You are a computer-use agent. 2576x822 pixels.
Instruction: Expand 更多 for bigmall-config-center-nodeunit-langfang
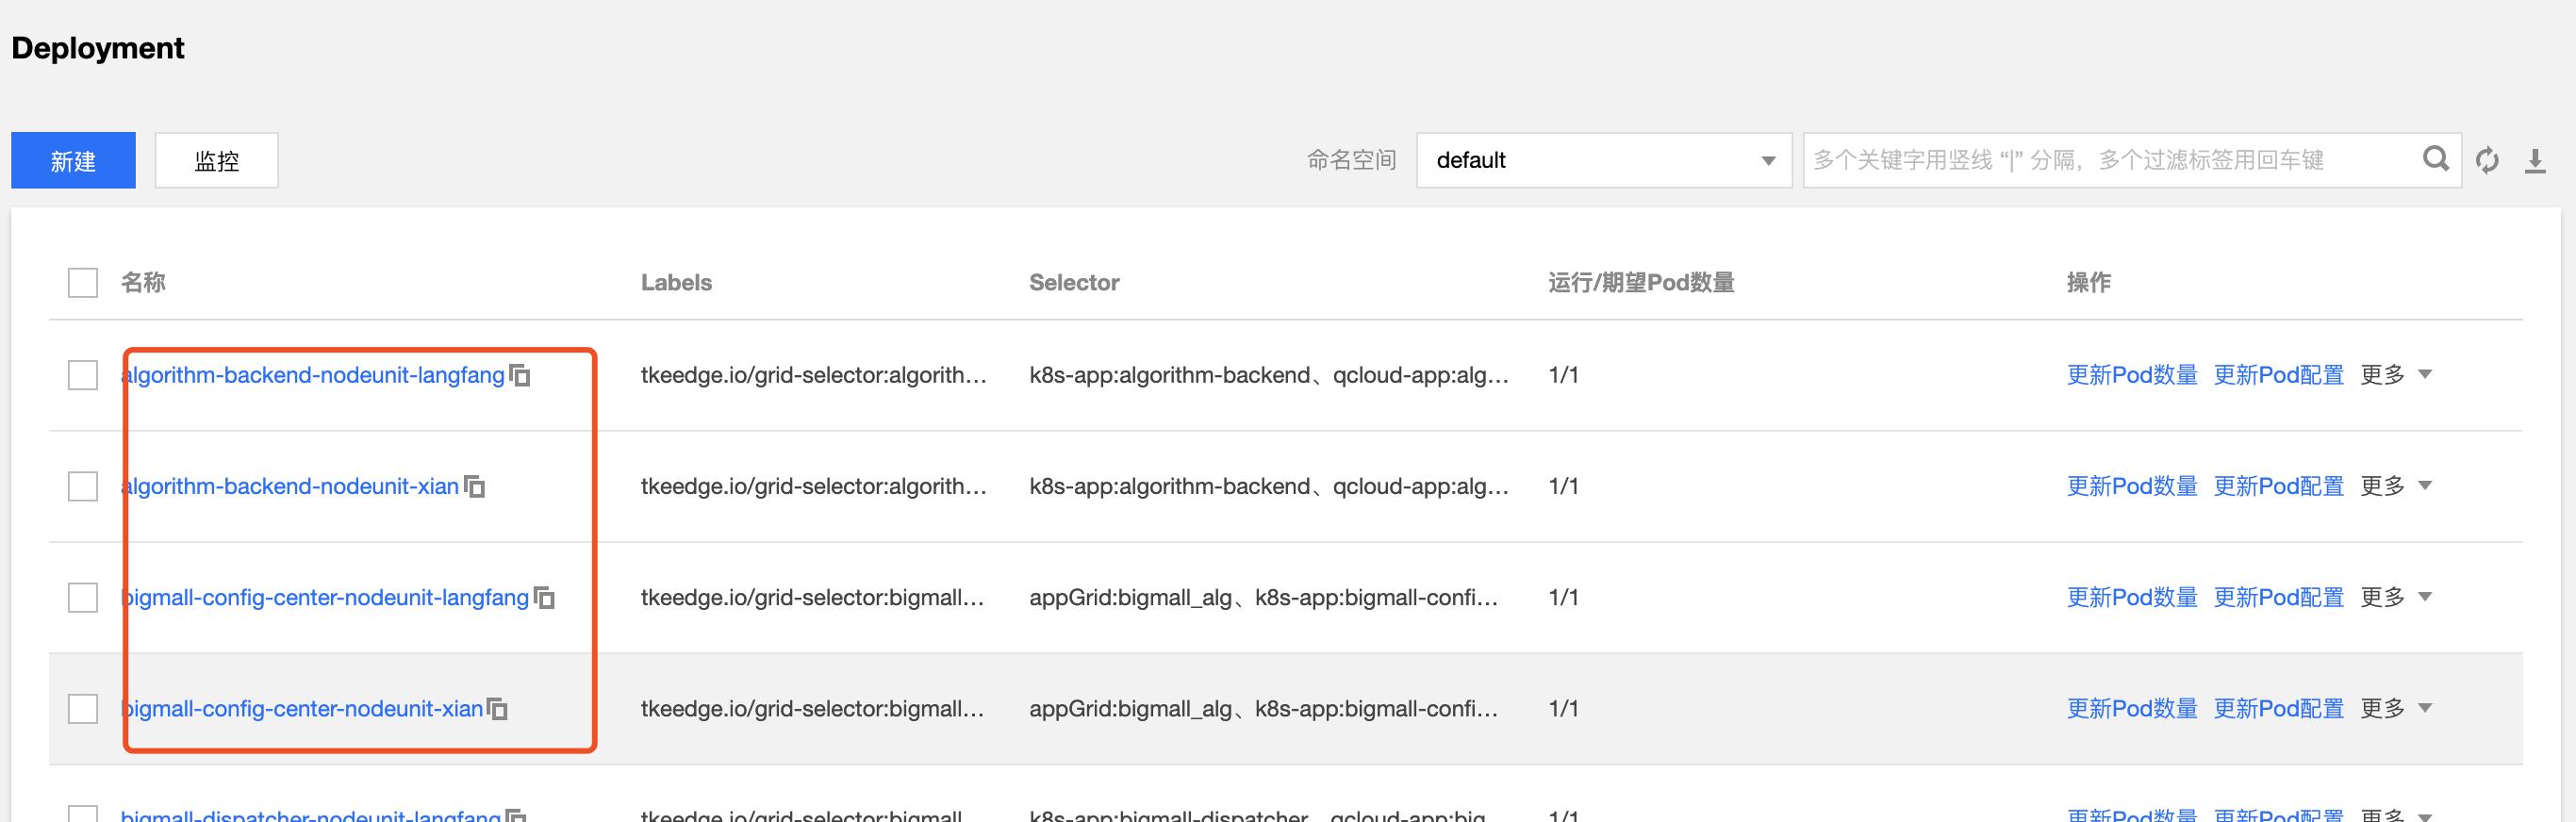click(x=2396, y=597)
